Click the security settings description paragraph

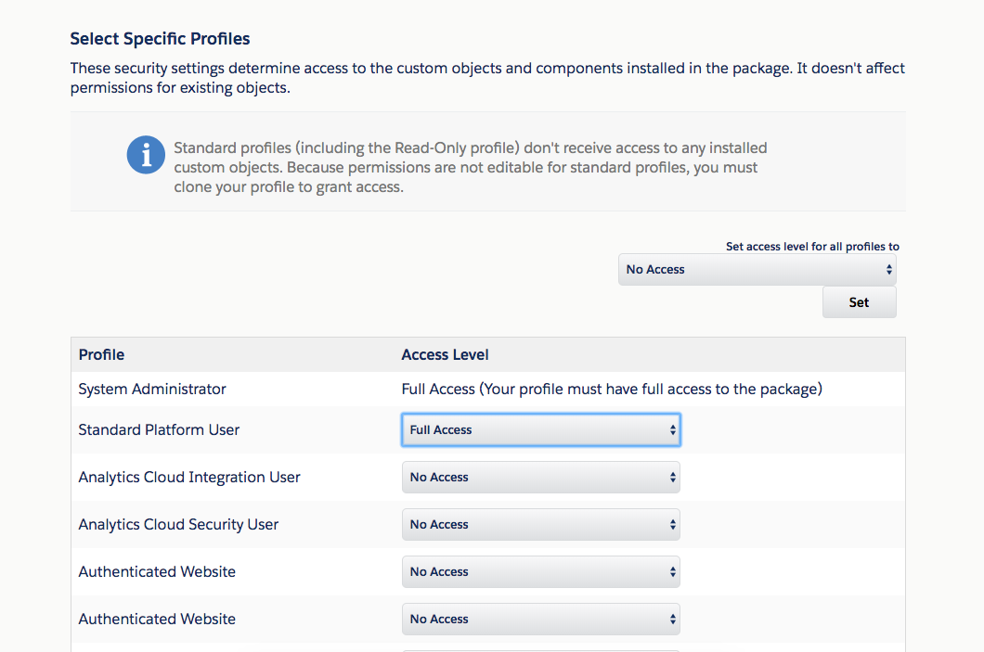(x=487, y=78)
